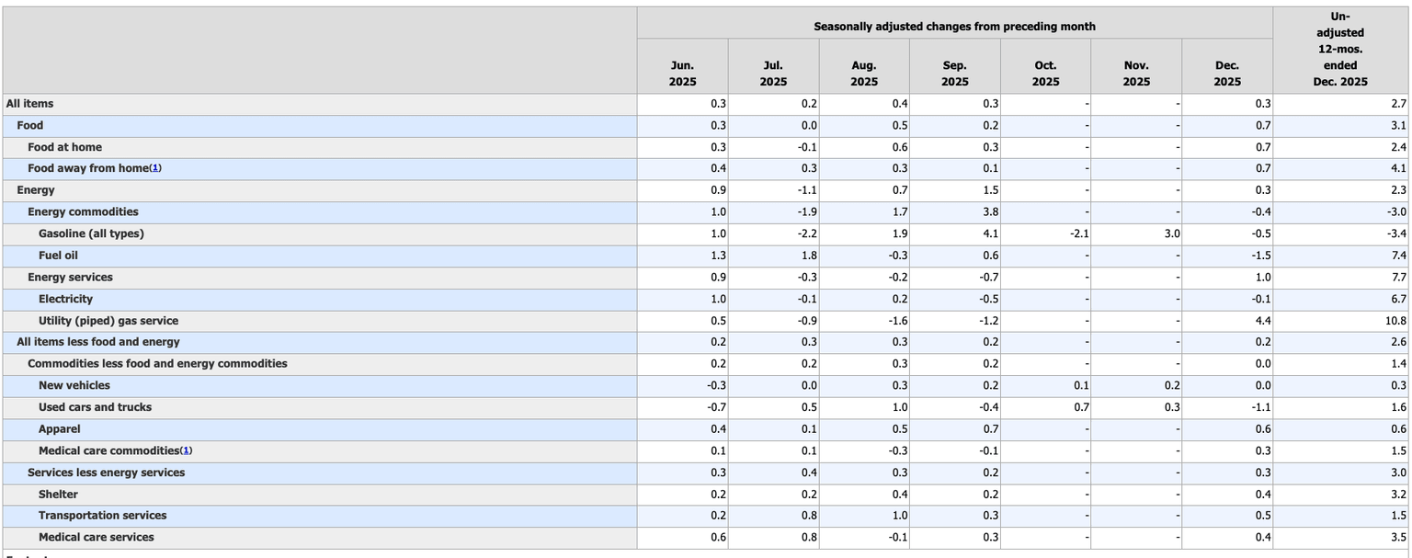The image size is (1412, 558).
Task: Click the Gasoline (all types) row label
Action: click(91, 233)
